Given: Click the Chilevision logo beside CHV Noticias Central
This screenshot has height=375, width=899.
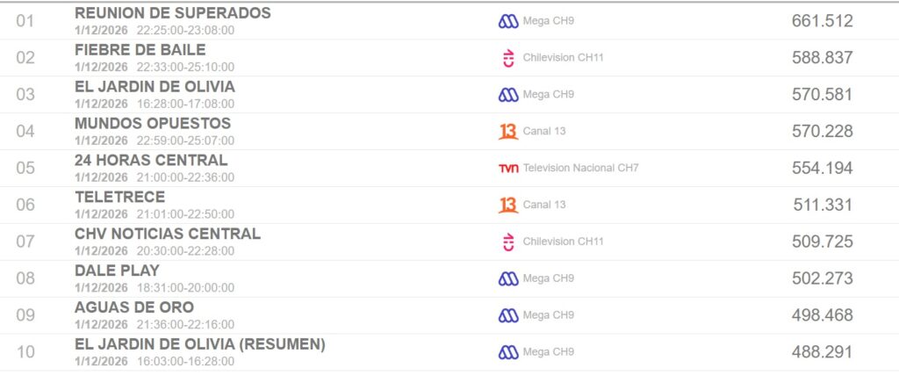Looking at the screenshot, I should (507, 242).
